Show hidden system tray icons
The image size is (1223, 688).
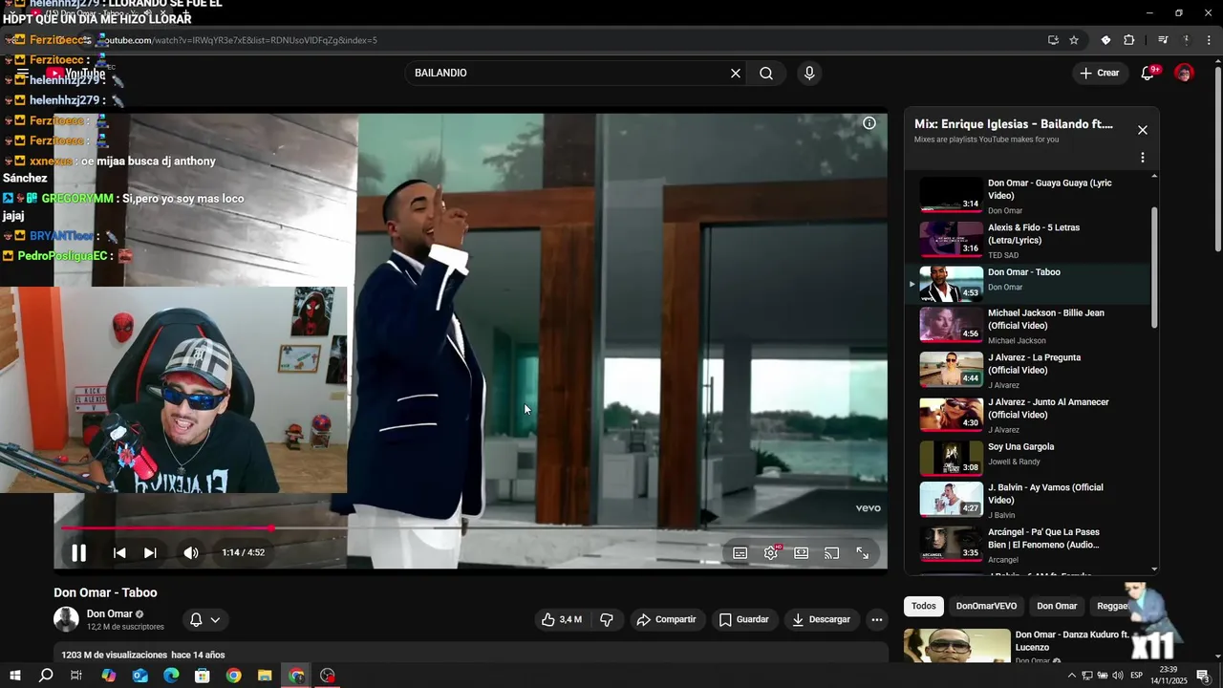1072,676
